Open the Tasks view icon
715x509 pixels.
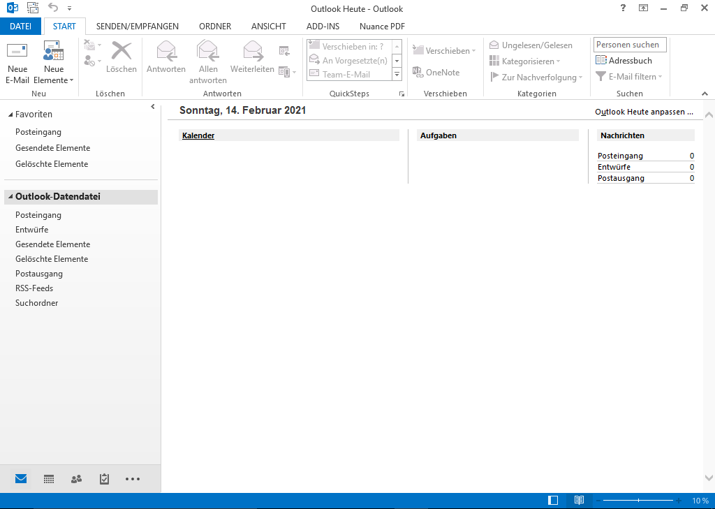coord(104,479)
